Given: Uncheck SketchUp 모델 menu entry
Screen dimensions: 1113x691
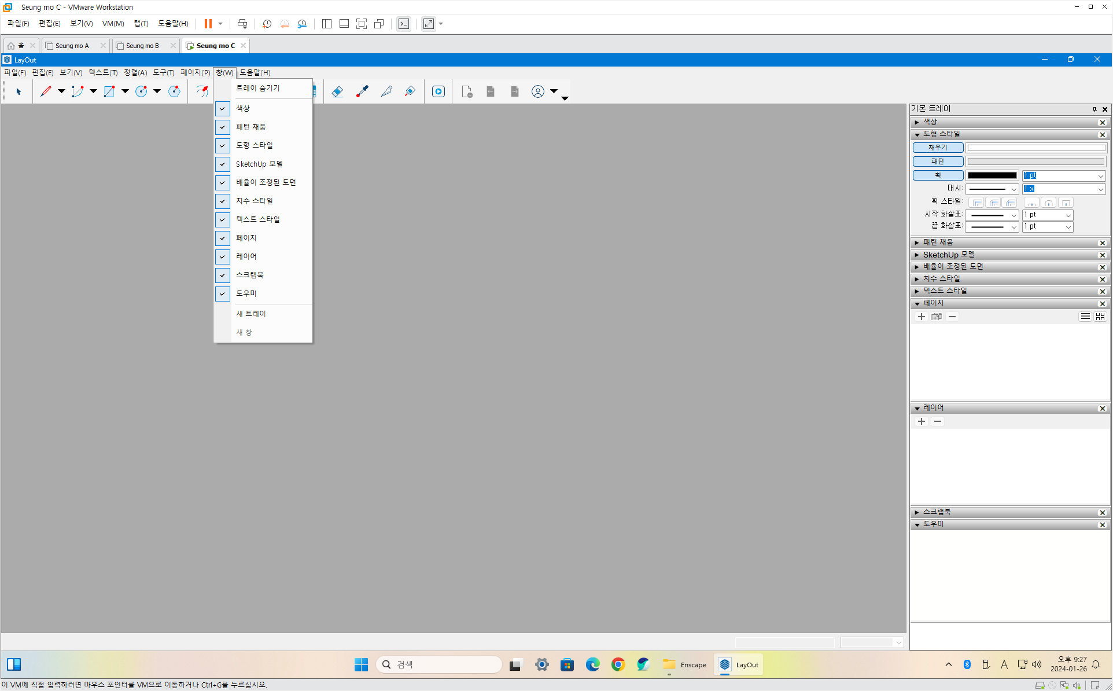Looking at the screenshot, I should (x=259, y=164).
